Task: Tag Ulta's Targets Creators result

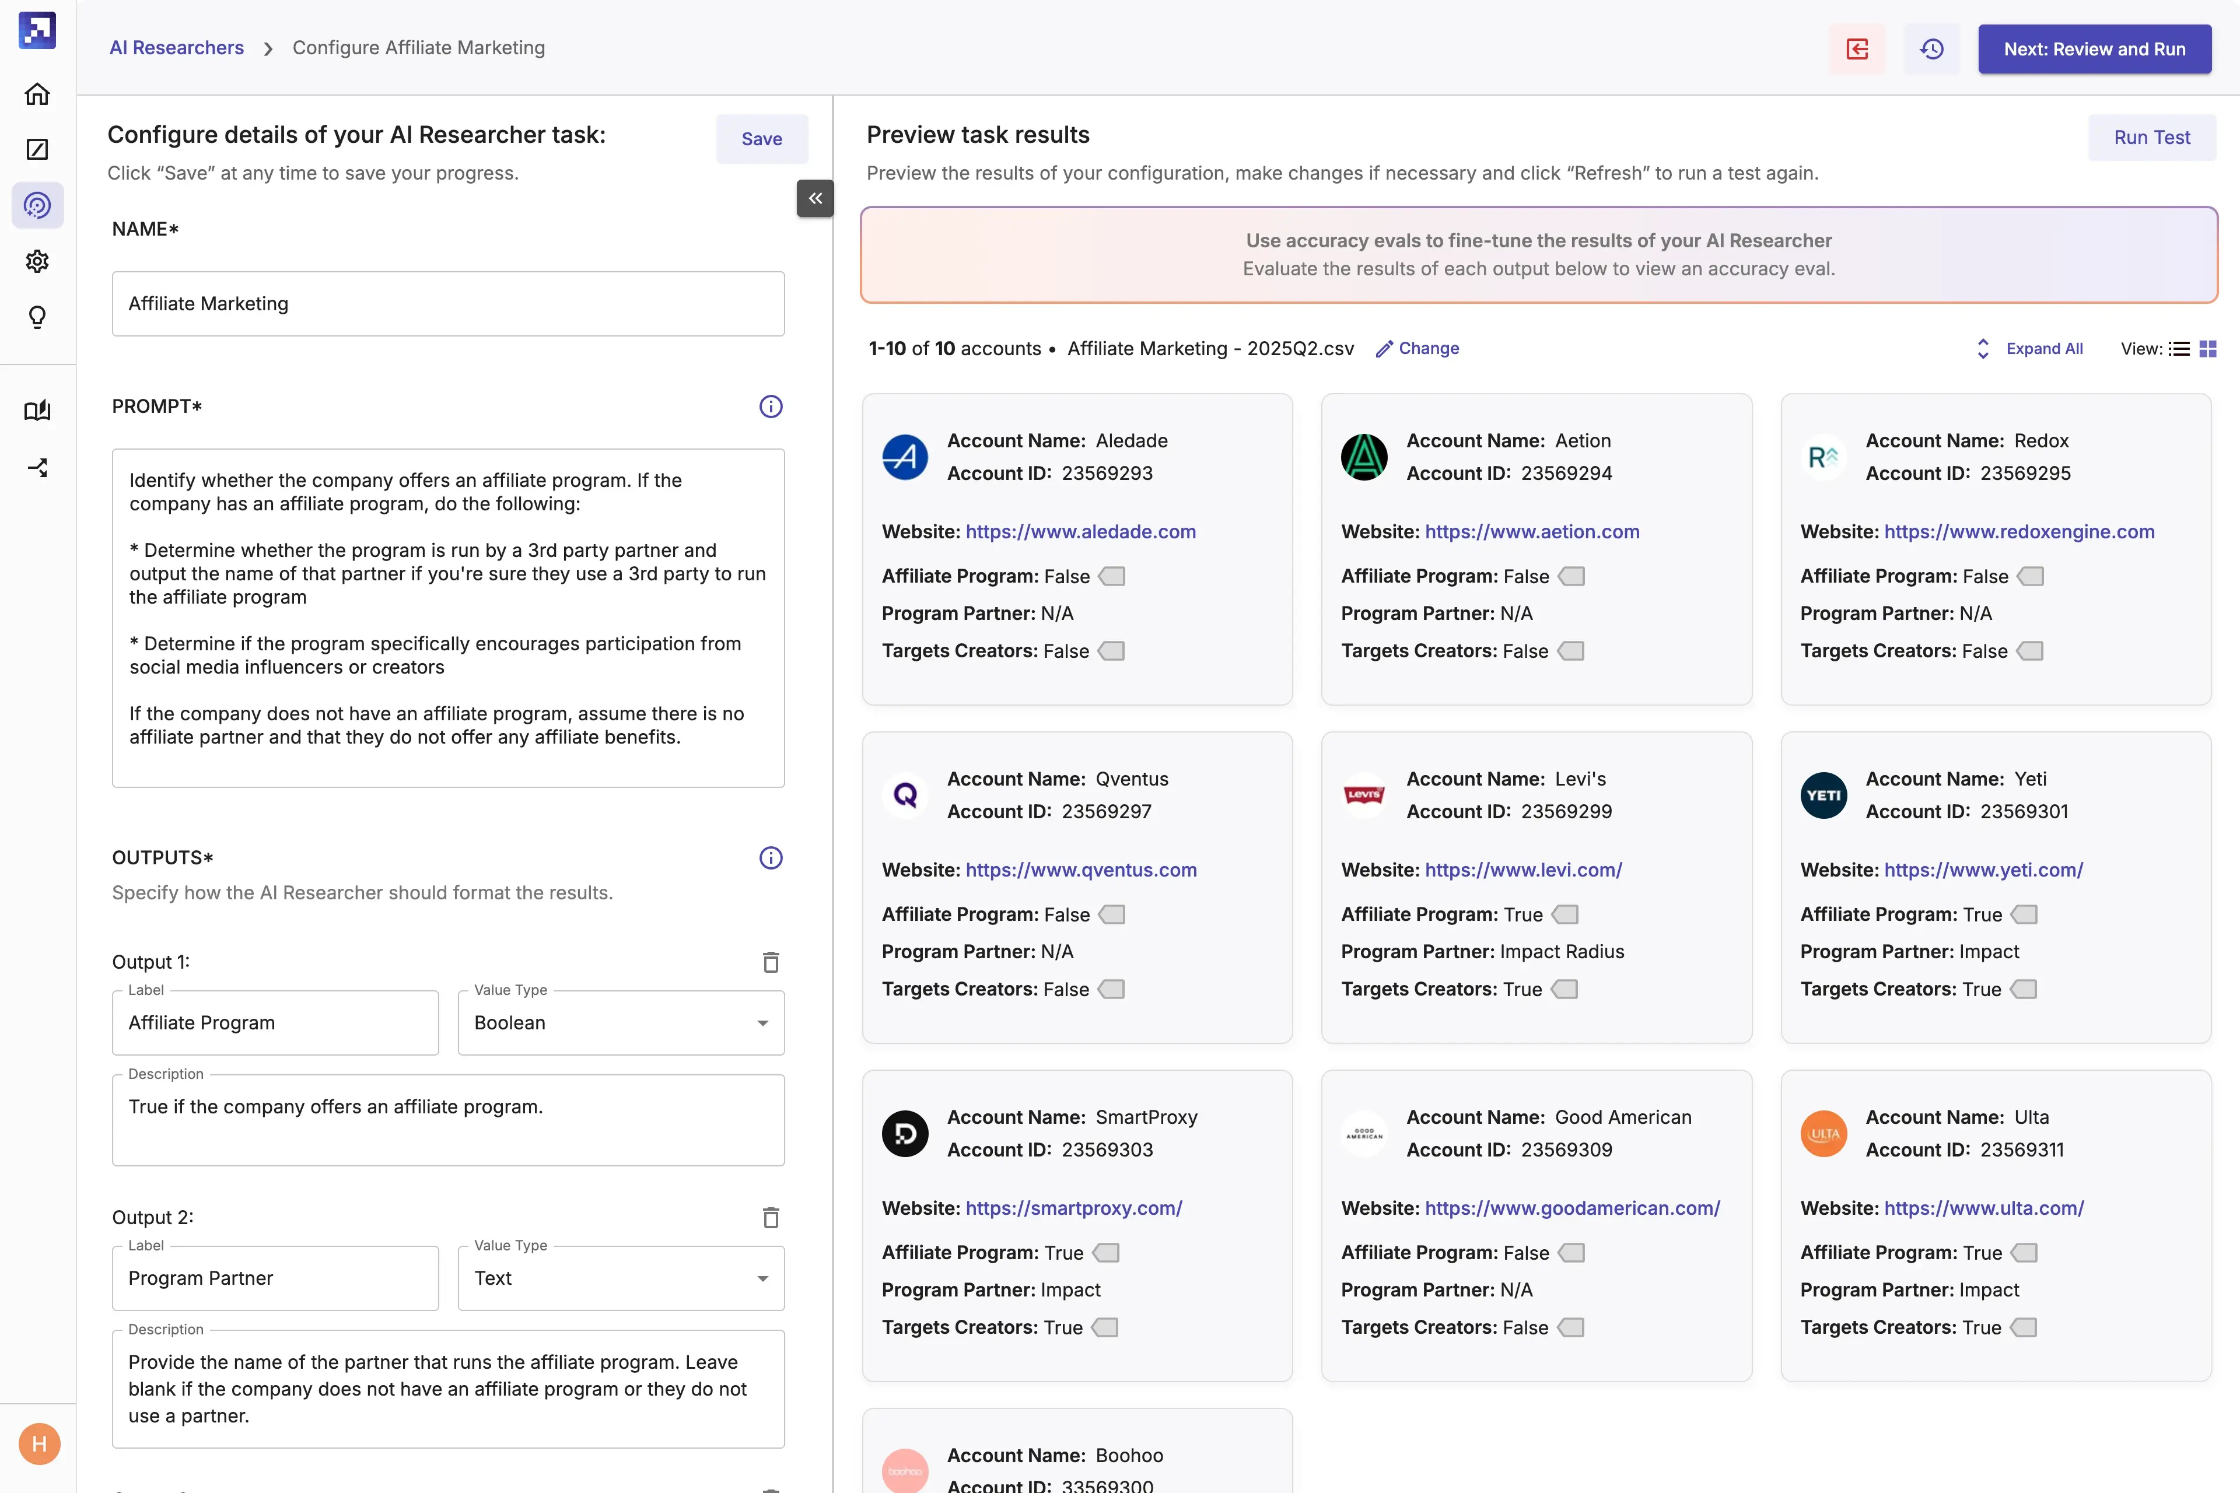Action: (2023, 1327)
